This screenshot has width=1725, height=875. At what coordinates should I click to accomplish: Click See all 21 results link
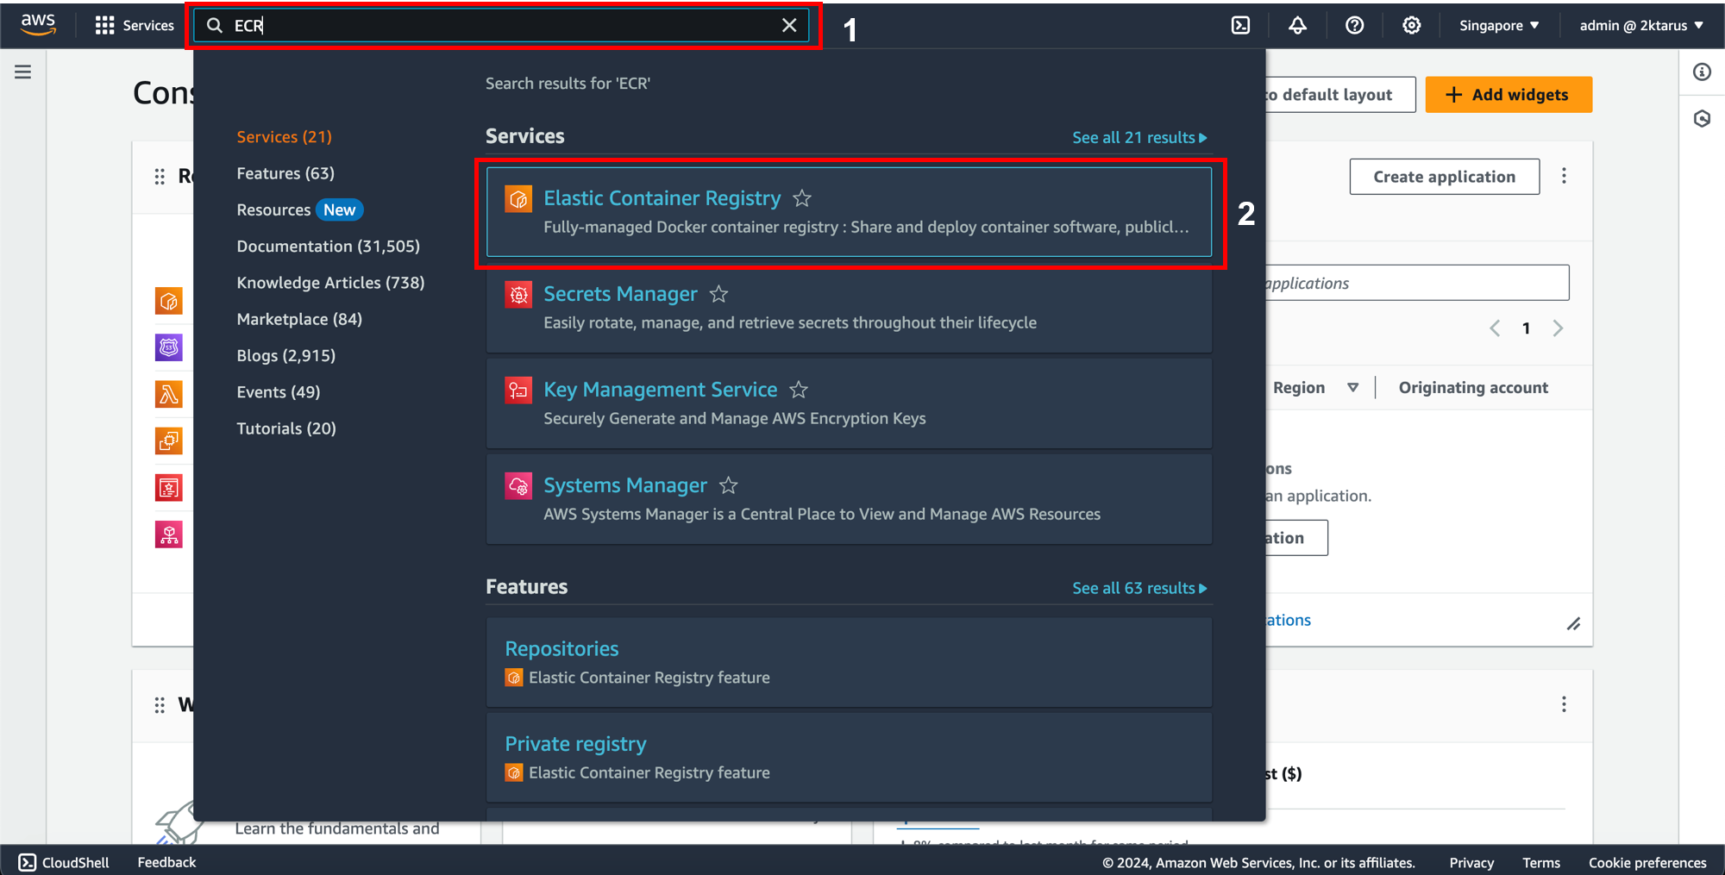(1138, 138)
